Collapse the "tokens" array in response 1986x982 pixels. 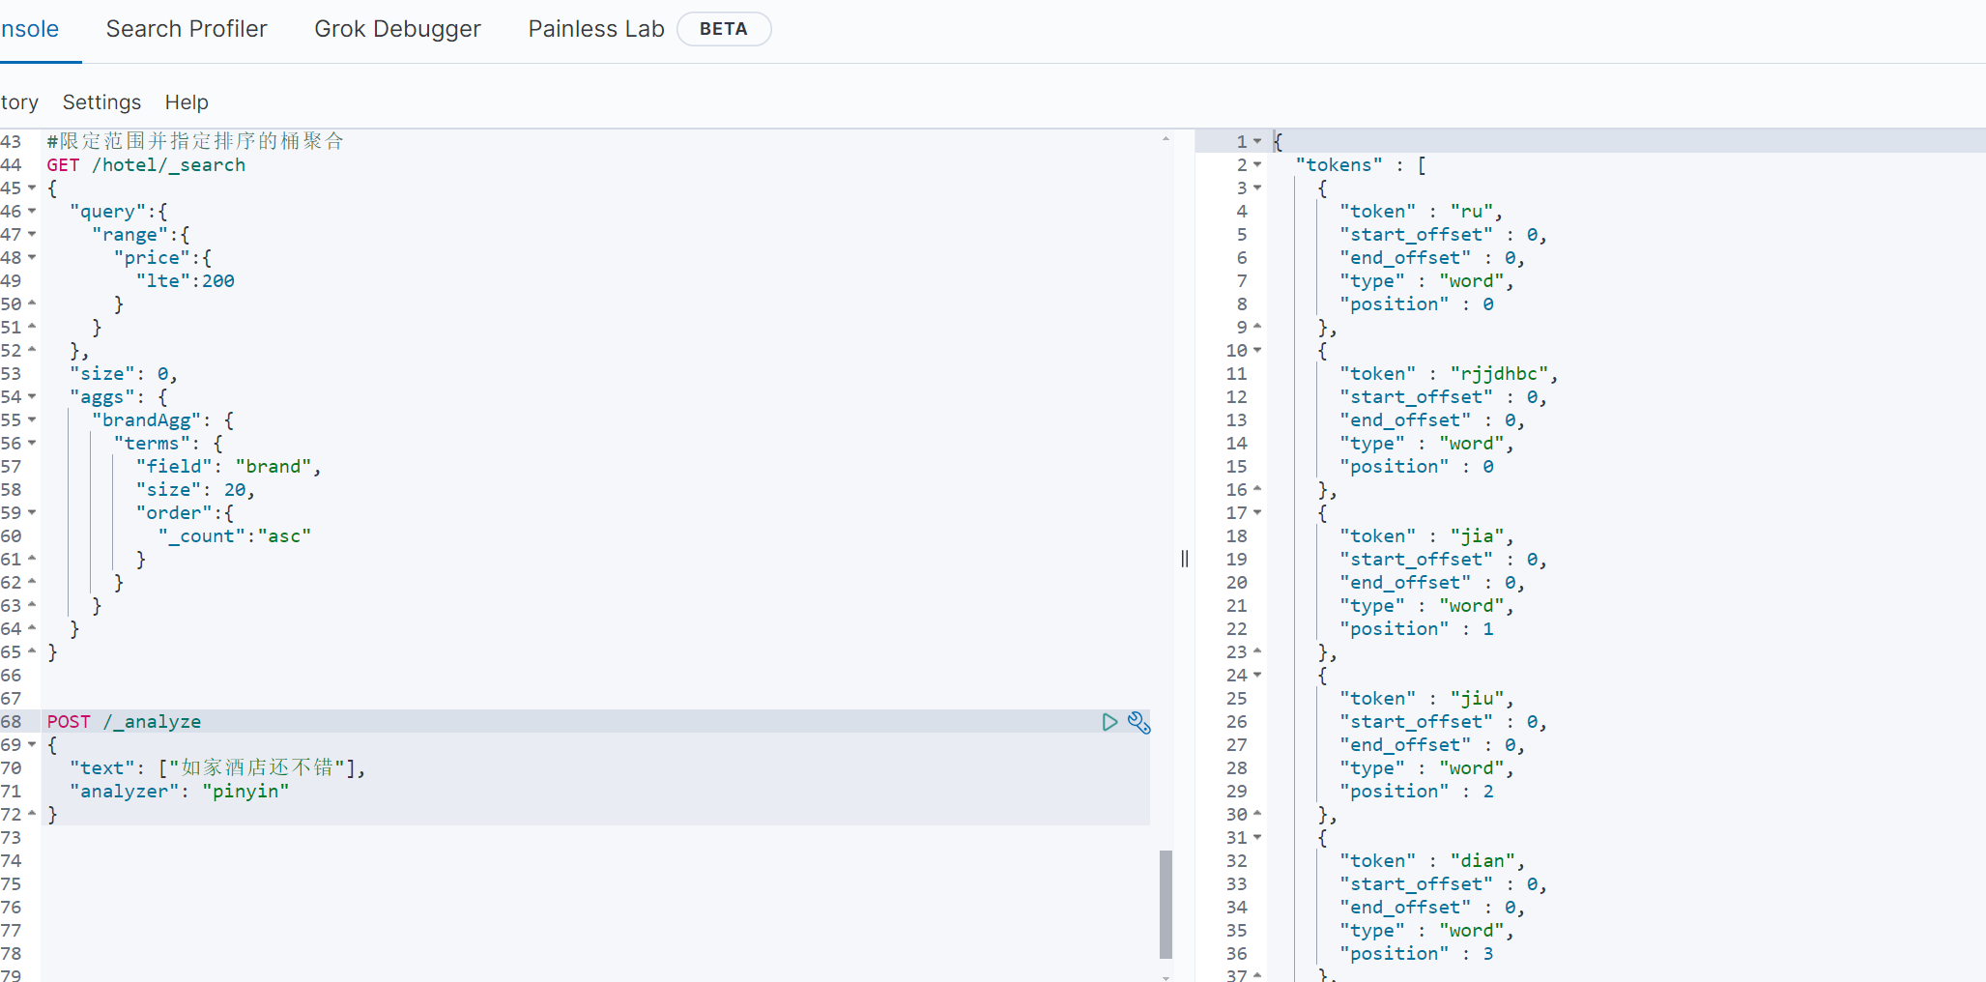(1257, 165)
